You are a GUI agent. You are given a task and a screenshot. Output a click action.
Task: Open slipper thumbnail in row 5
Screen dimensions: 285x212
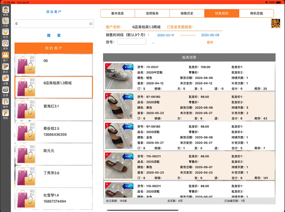[x=119, y=190]
